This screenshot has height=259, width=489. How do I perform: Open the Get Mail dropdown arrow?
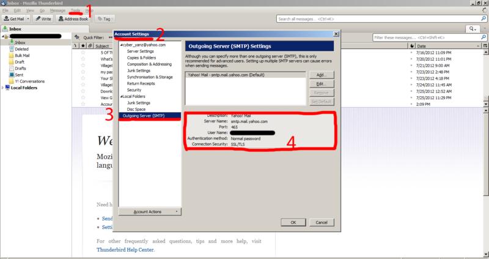tap(28, 19)
